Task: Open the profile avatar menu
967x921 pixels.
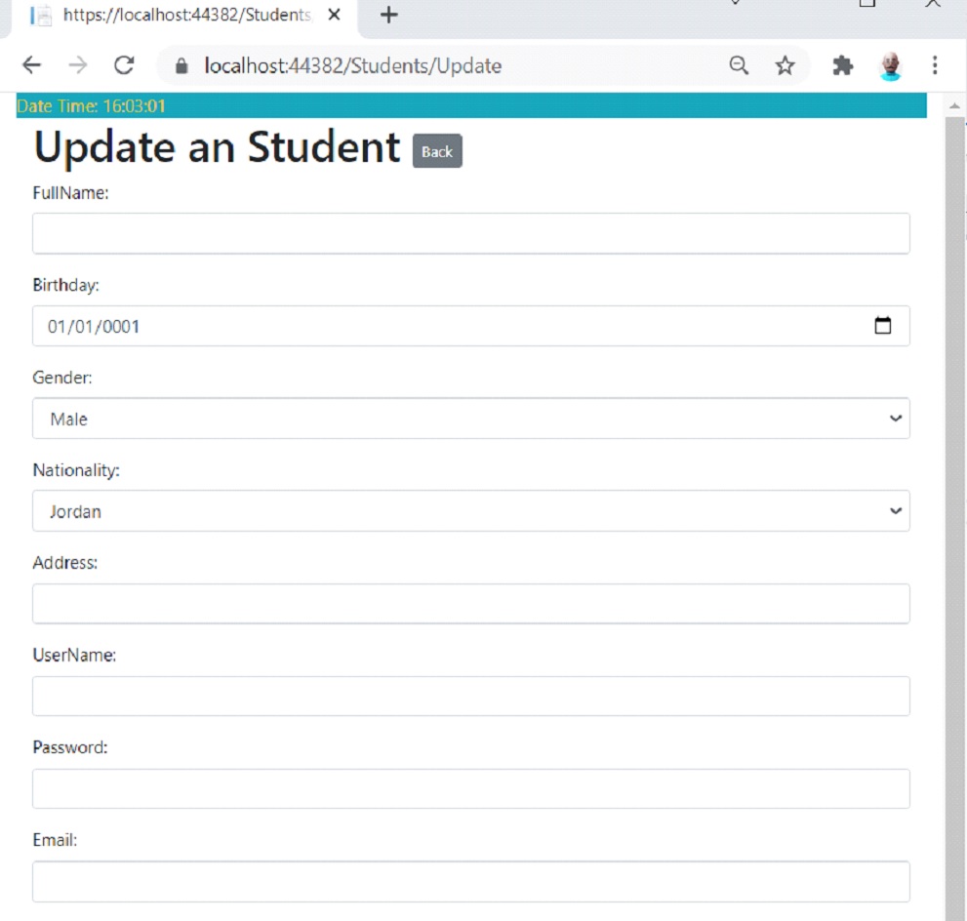Action: pos(890,65)
